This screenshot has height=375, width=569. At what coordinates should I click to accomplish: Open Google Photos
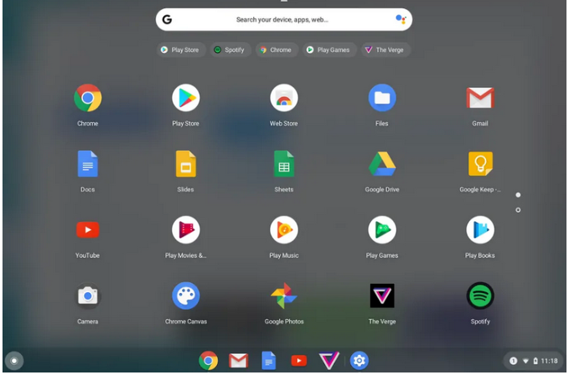[x=284, y=295]
